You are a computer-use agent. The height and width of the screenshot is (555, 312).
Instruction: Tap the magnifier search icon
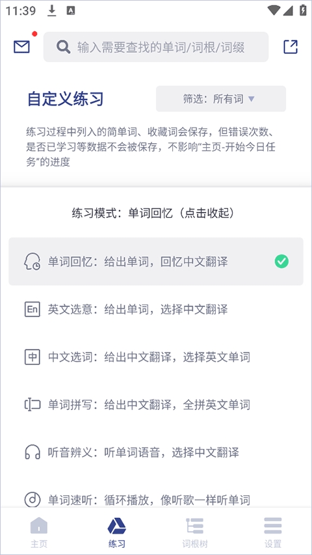coord(63,47)
